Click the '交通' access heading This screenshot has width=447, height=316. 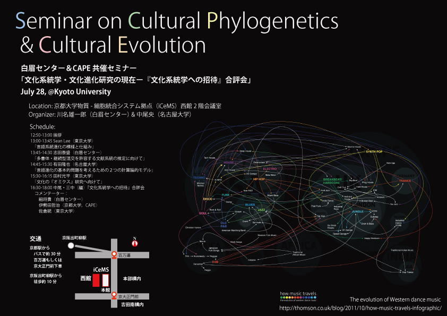(36, 239)
